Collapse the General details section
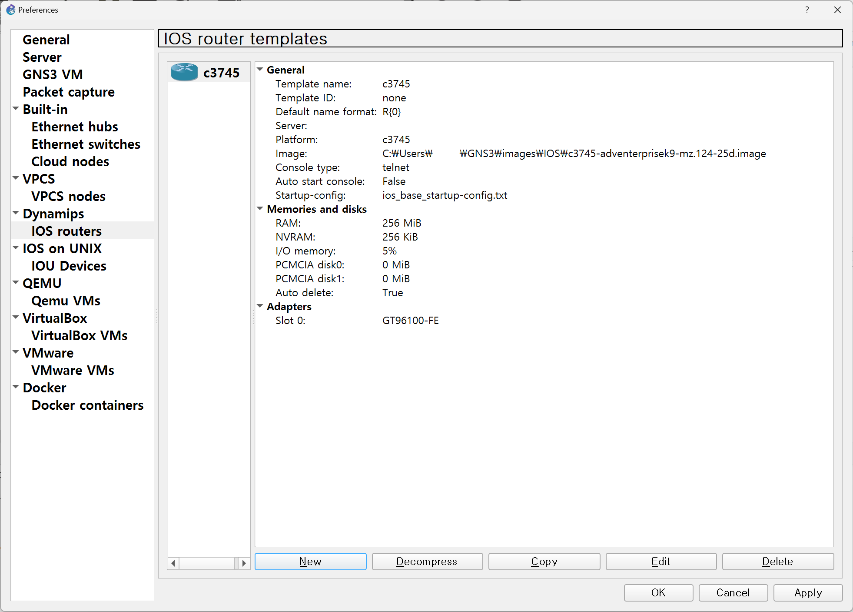The width and height of the screenshot is (853, 612). tap(260, 70)
